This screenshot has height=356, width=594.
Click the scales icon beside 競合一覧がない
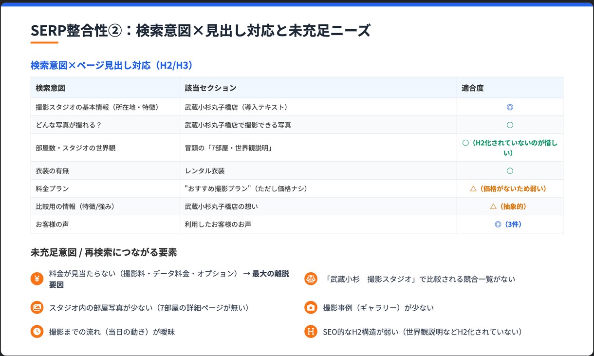[x=311, y=279]
